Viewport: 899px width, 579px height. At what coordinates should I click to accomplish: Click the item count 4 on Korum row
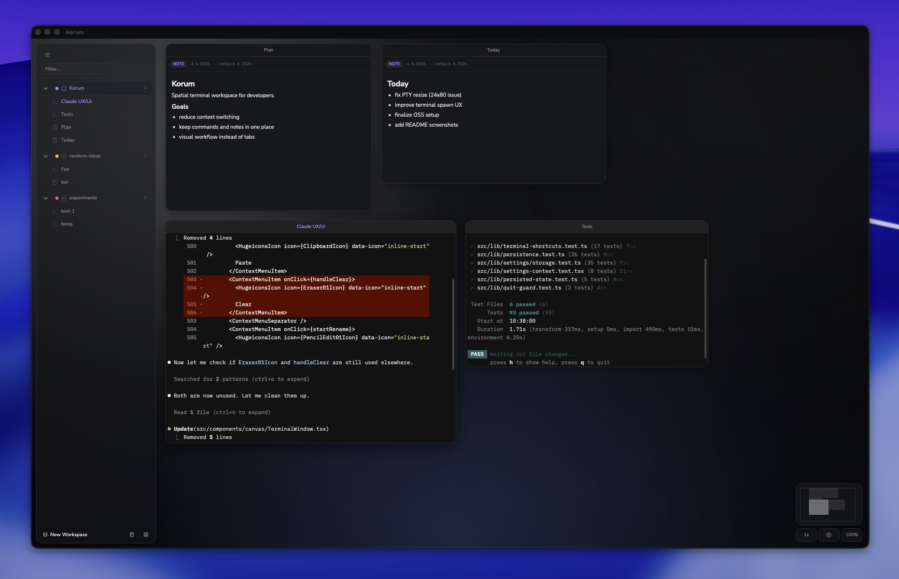pyautogui.click(x=145, y=88)
